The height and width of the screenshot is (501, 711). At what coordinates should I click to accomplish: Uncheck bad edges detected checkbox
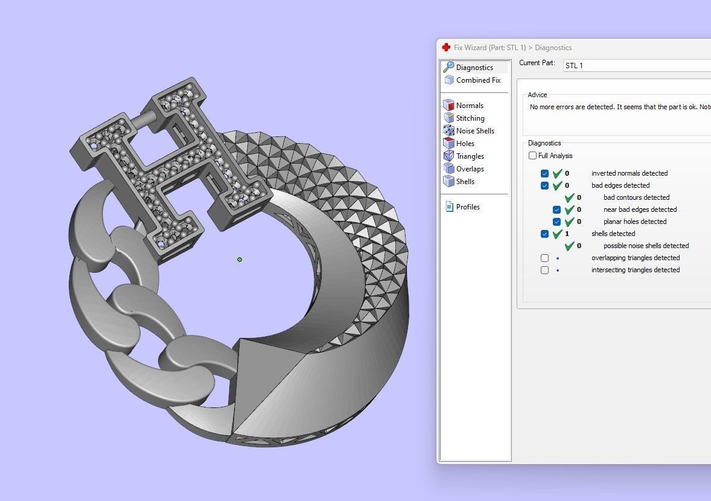[544, 185]
